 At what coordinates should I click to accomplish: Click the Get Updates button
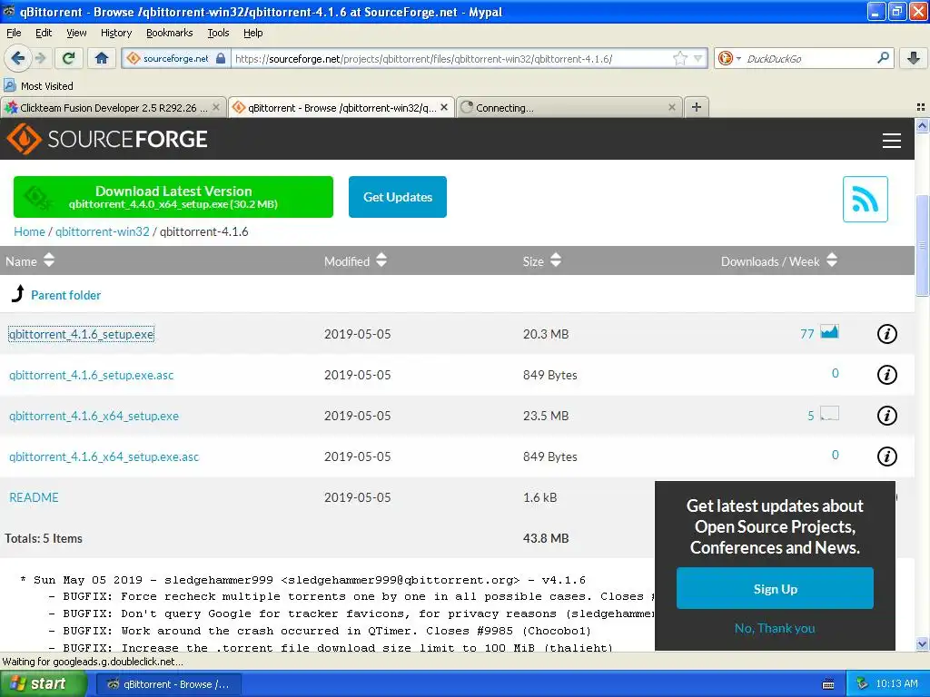pos(398,197)
